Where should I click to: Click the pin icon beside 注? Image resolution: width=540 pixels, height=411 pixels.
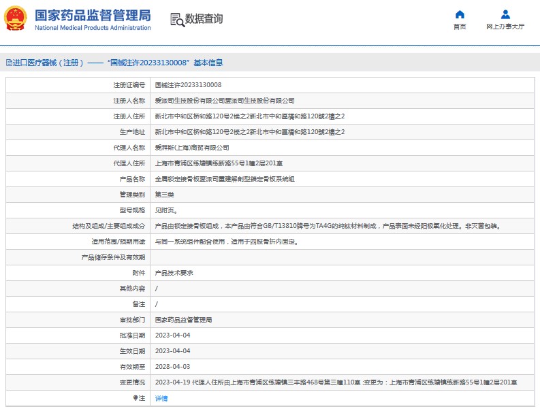136,398
